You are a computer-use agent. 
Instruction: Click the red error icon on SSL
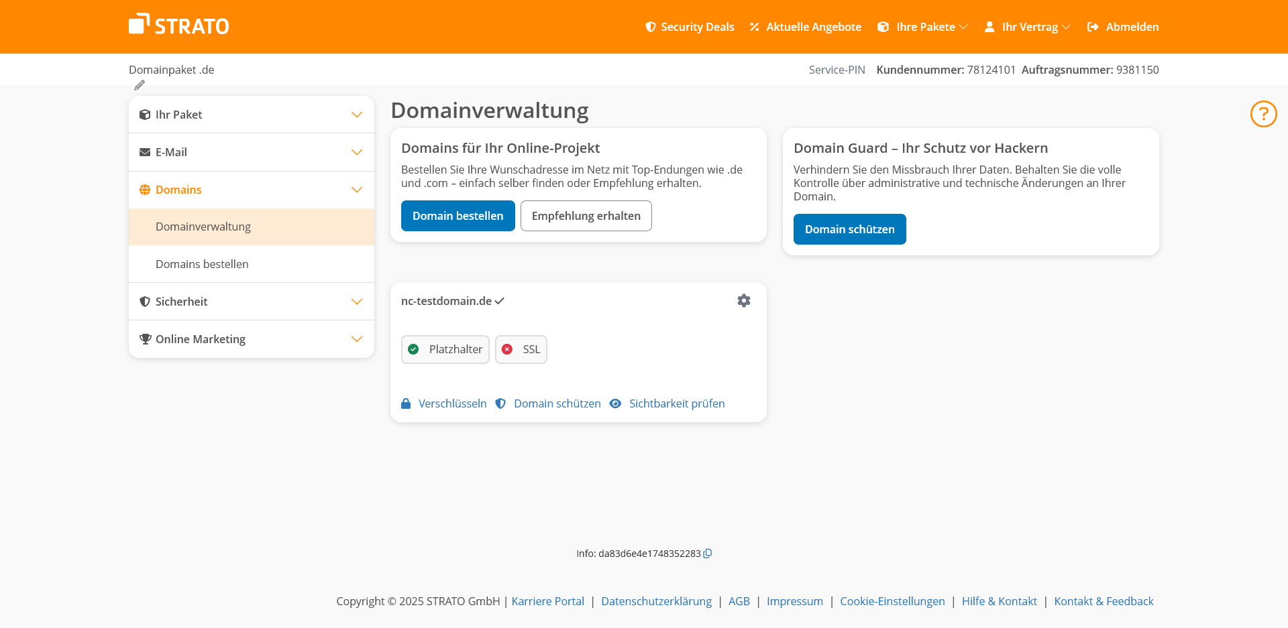[507, 349]
